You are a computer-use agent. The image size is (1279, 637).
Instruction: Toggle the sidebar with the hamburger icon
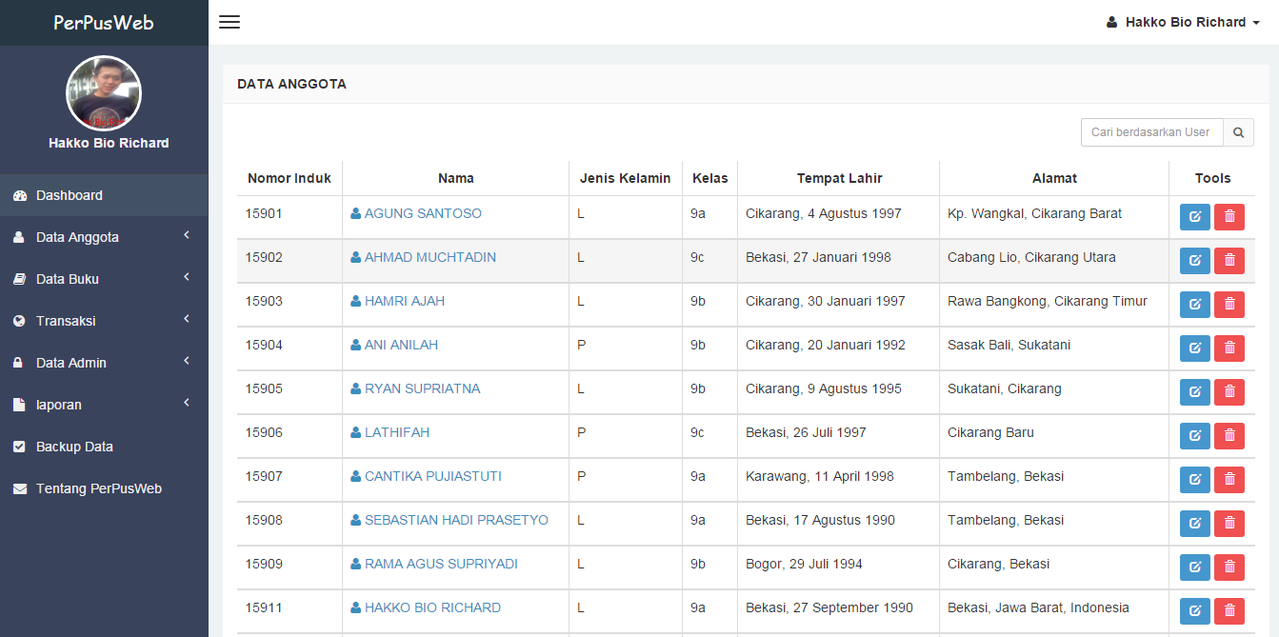[230, 22]
